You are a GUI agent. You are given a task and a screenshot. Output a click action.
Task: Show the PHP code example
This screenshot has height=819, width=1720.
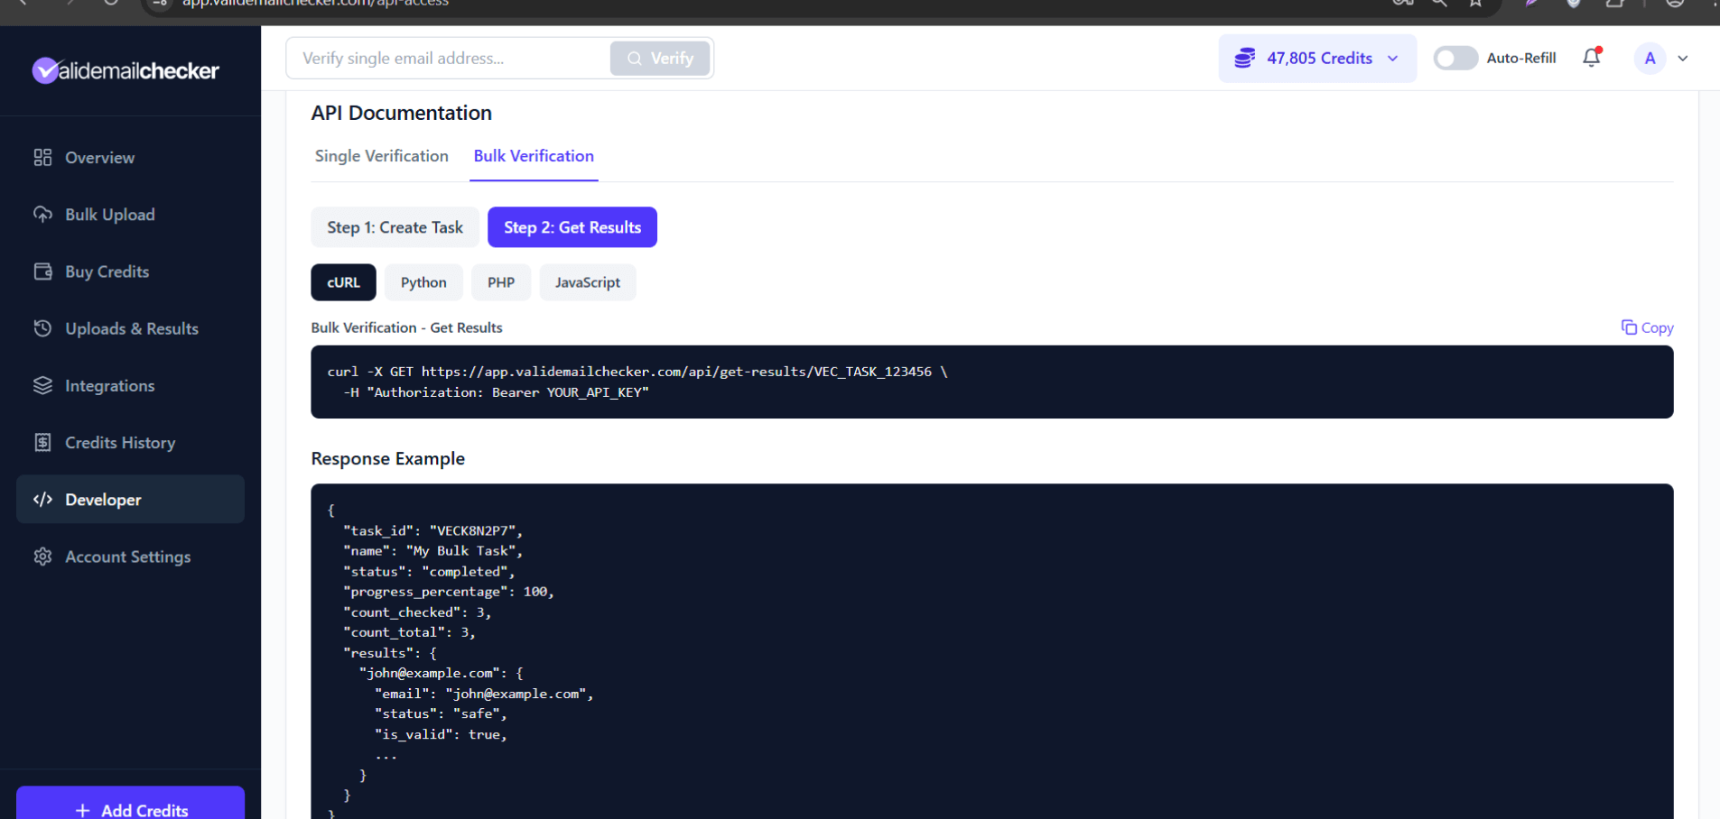point(501,282)
